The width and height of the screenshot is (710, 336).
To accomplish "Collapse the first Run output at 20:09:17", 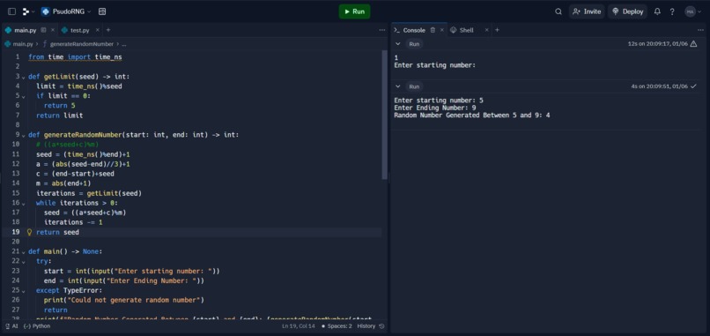I will pos(397,44).
